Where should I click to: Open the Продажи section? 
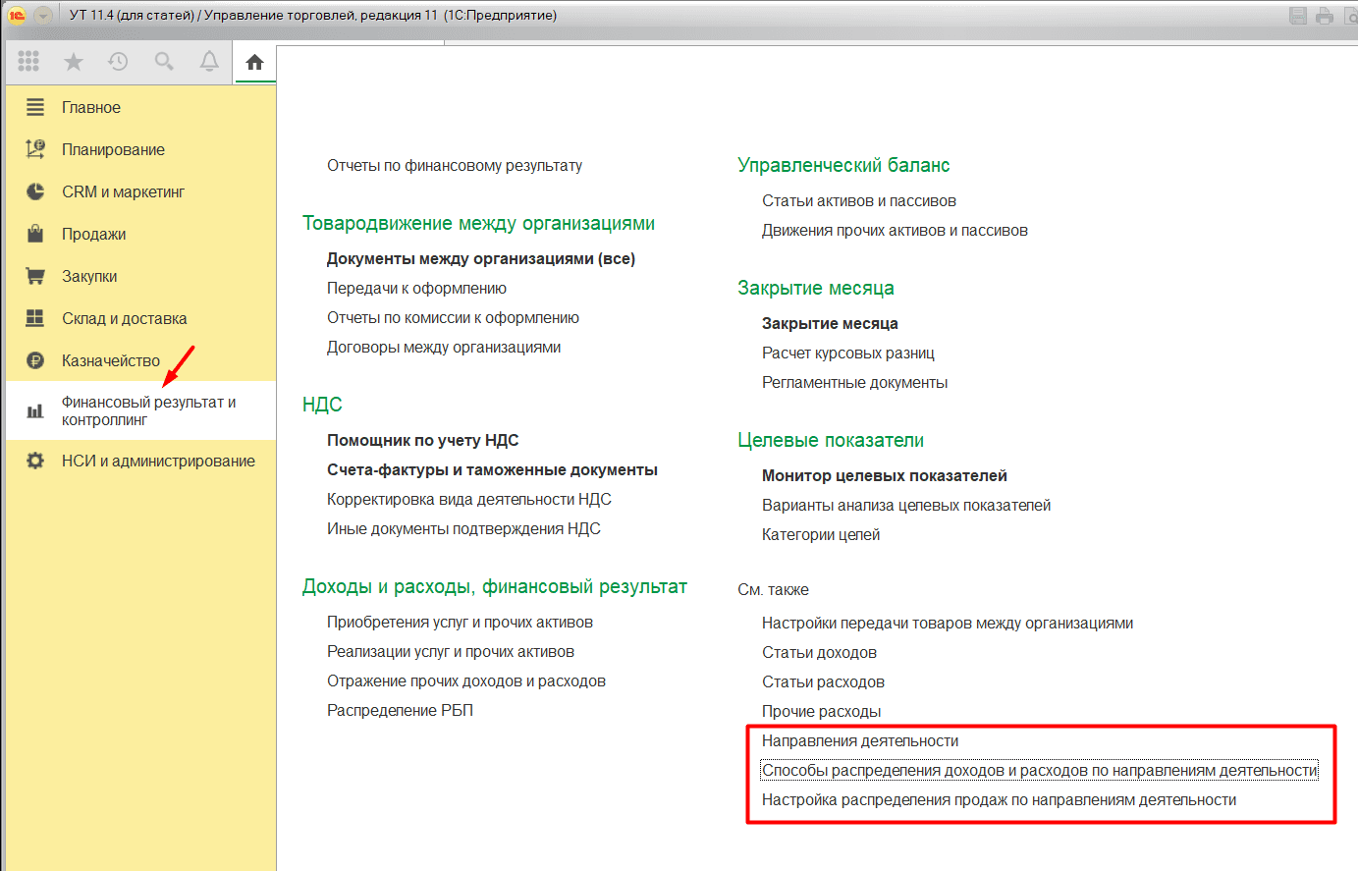pos(93,234)
